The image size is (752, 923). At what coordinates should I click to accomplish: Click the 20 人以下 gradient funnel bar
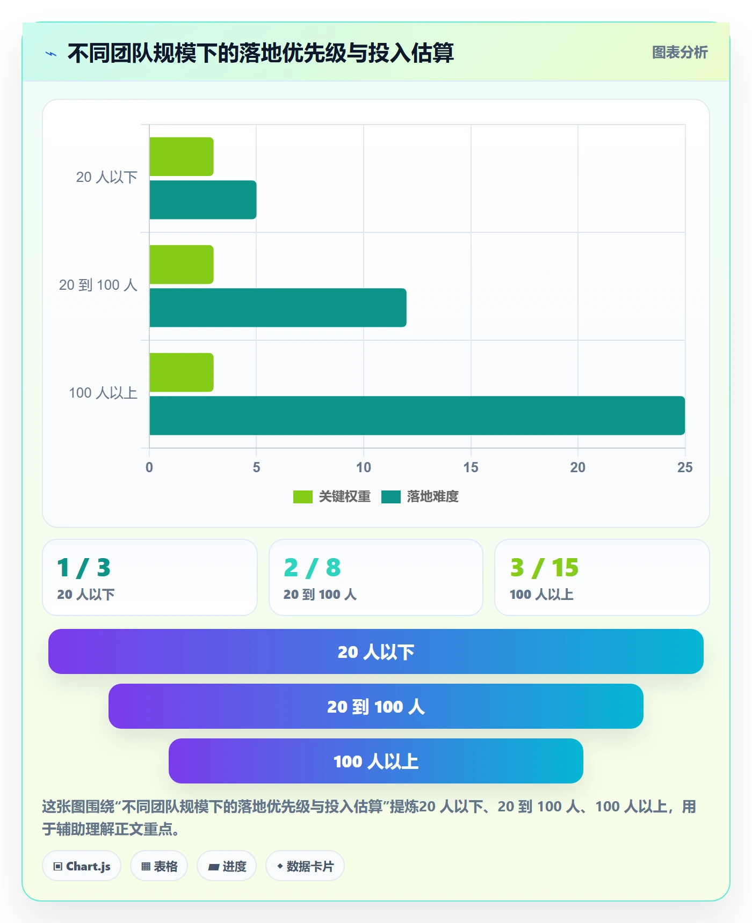tap(376, 651)
